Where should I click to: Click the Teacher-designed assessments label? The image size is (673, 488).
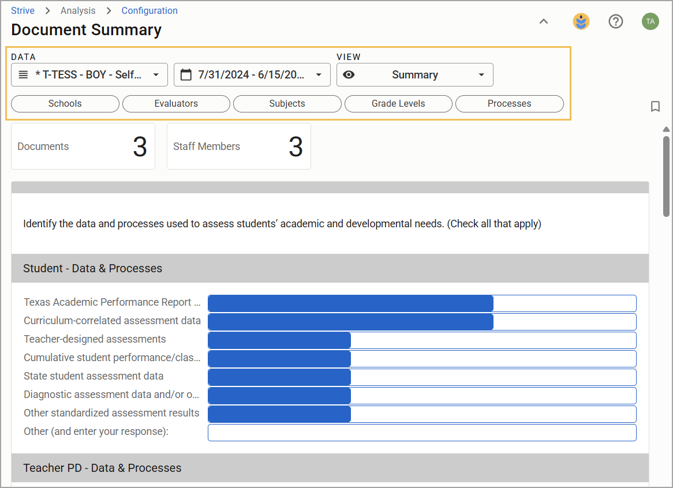coord(95,339)
